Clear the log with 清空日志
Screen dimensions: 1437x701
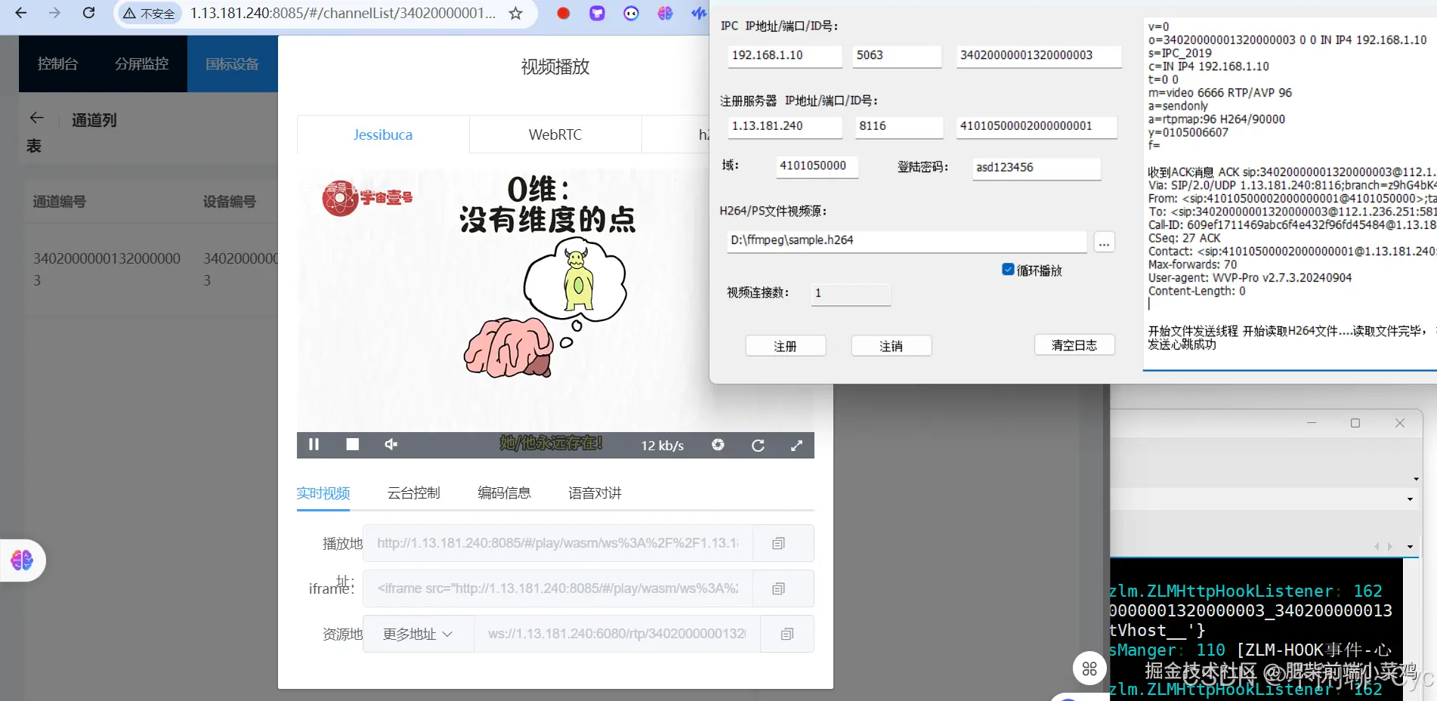[1074, 345]
